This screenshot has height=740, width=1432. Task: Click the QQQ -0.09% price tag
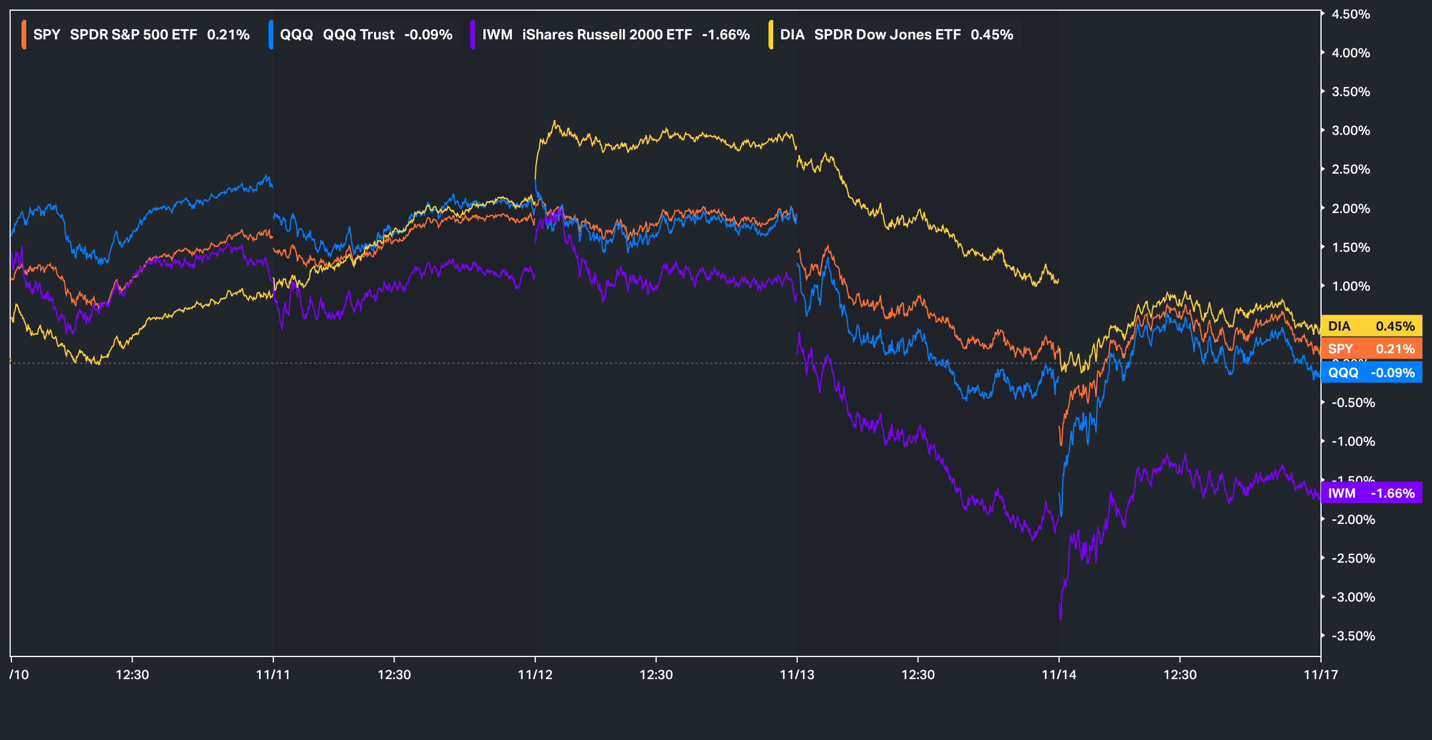[1371, 373]
